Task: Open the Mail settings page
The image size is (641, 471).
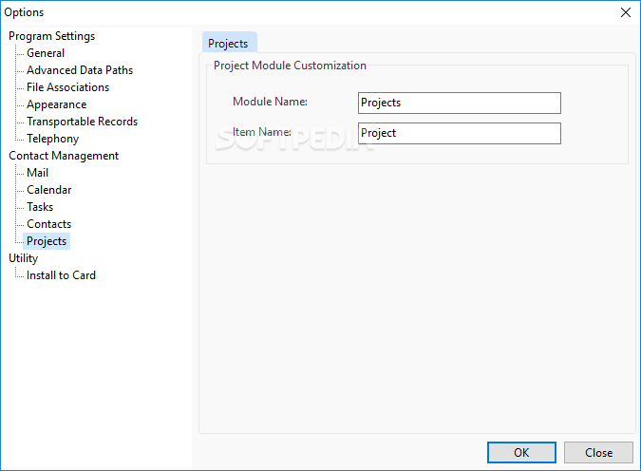Action: coord(38,173)
